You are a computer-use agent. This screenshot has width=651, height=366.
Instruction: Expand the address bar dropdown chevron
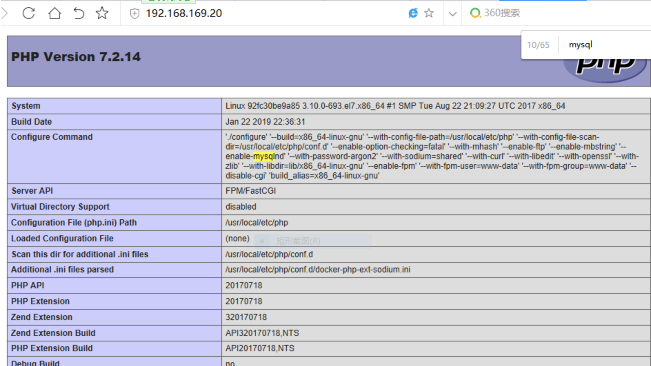coord(453,14)
